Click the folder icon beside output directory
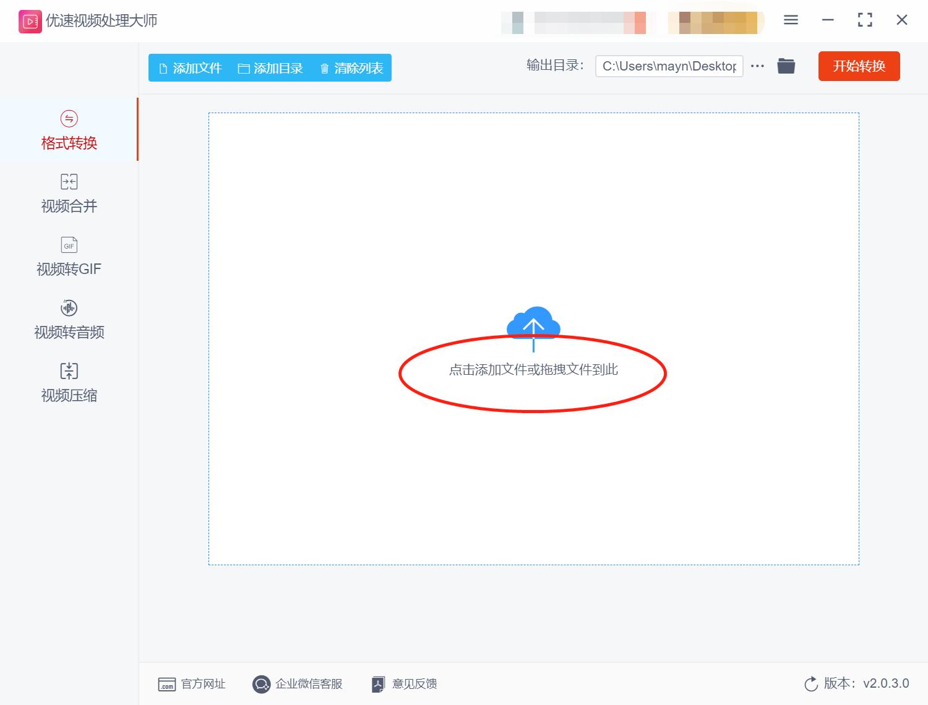The image size is (928, 705). click(786, 66)
